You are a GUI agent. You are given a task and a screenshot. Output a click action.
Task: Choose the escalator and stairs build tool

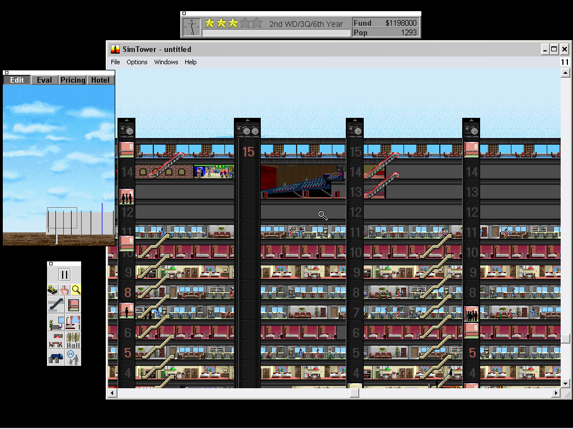coord(56,304)
